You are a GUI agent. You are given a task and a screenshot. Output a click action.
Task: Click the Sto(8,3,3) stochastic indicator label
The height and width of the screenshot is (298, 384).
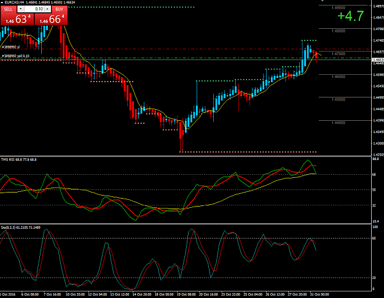click(20, 227)
